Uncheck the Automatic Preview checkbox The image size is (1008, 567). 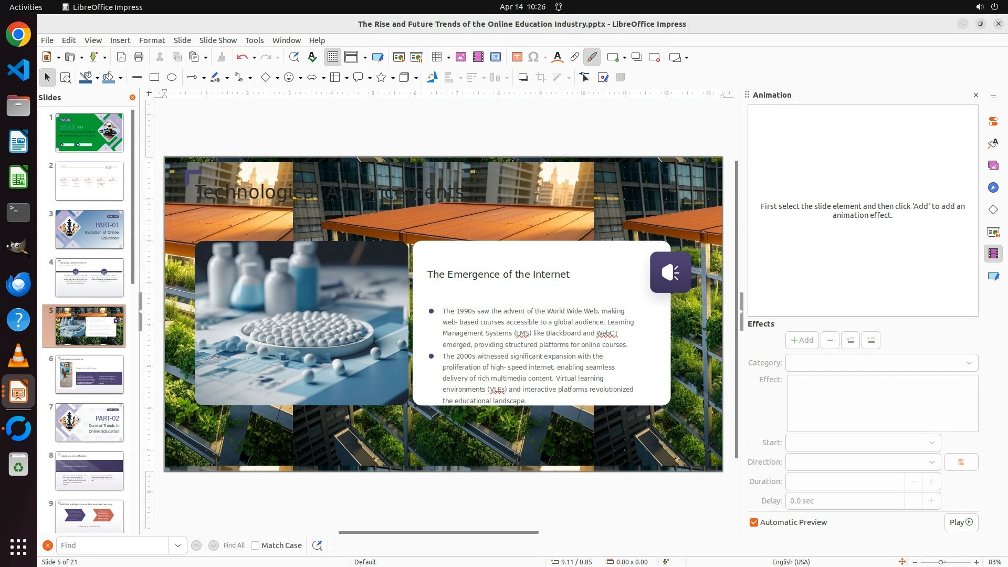click(754, 522)
